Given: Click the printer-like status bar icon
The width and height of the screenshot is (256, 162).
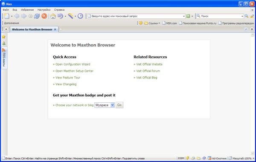Looking at the screenshot, I should click(193, 158).
